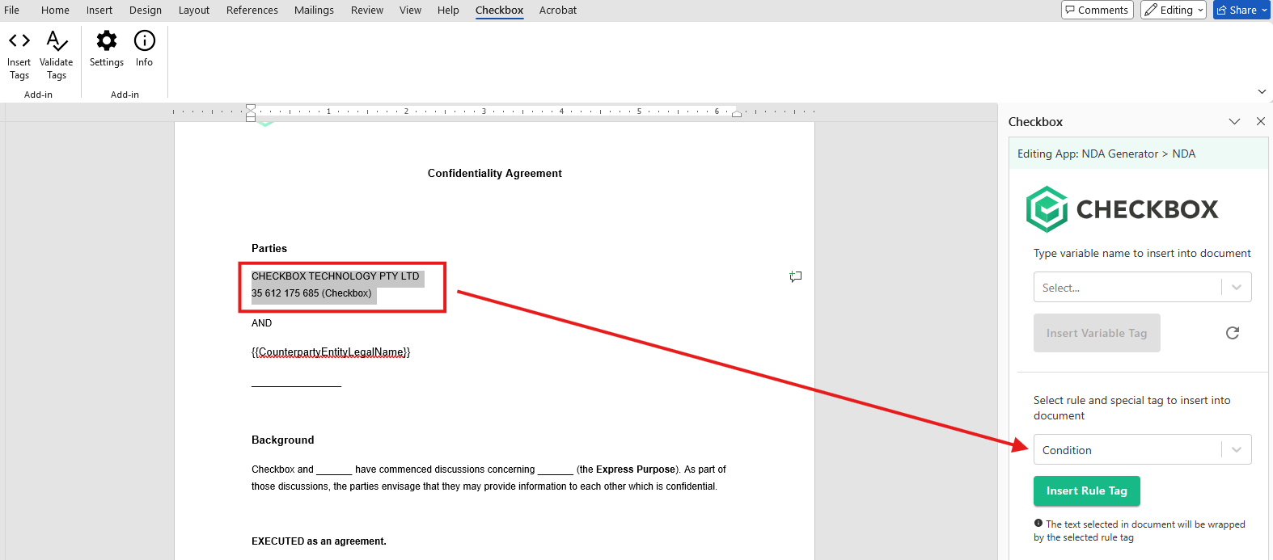
Task: Click CHECKBOX TECHNOLOGY PTY LTD text
Action: point(336,276)
